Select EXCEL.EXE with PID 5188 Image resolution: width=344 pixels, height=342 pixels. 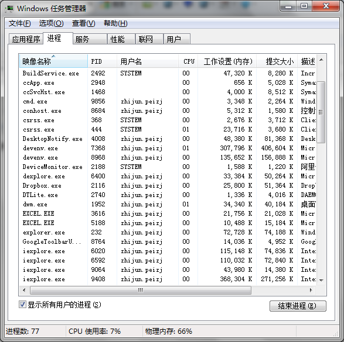click(168, 223)
